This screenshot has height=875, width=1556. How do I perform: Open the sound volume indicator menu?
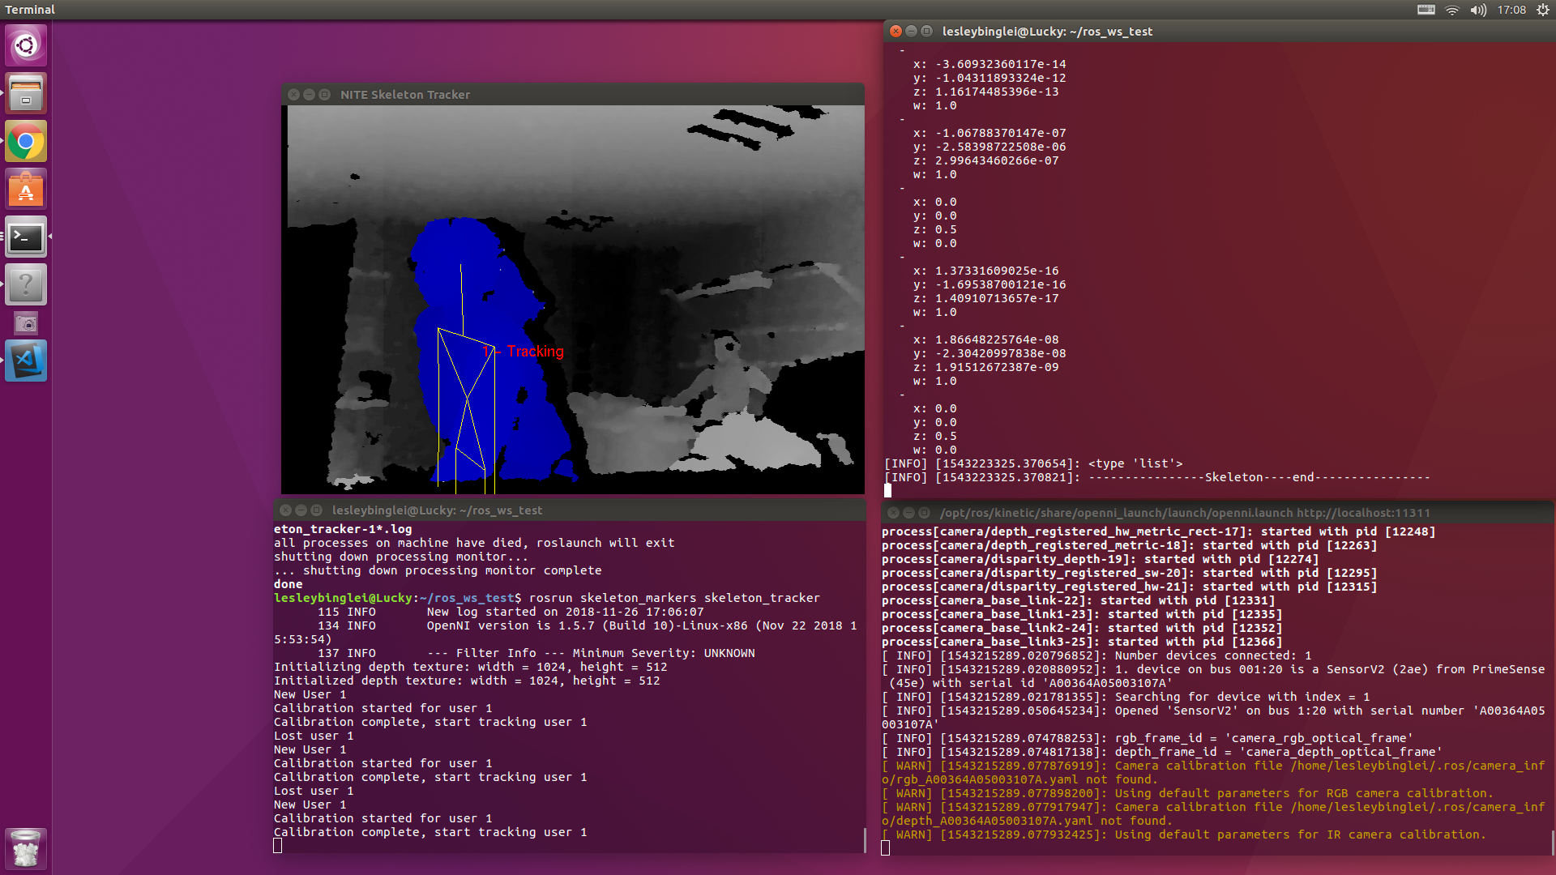click(x=1478, y=10)
